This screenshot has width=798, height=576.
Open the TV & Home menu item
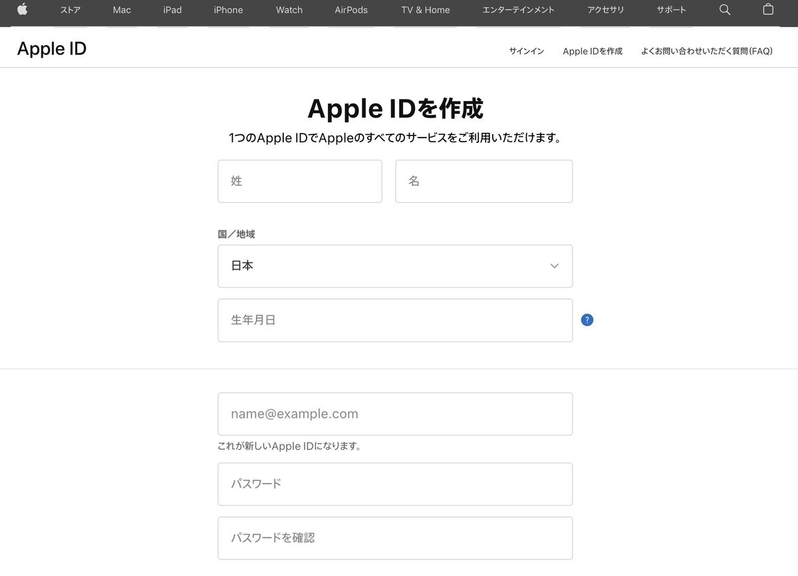pos(426,10)
